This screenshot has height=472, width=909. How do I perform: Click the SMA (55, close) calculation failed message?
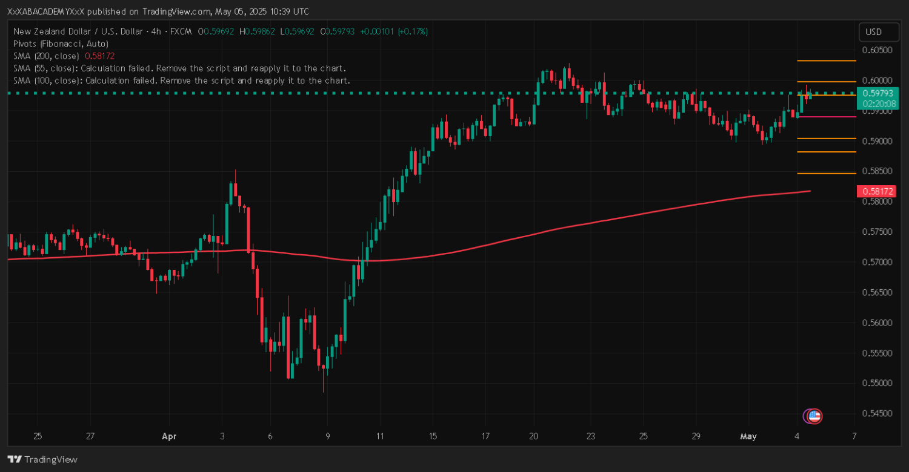(x=179, y=68)
